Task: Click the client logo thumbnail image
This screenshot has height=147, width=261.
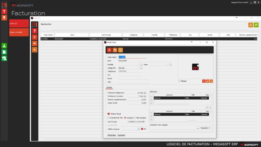Action: (195, 67)
